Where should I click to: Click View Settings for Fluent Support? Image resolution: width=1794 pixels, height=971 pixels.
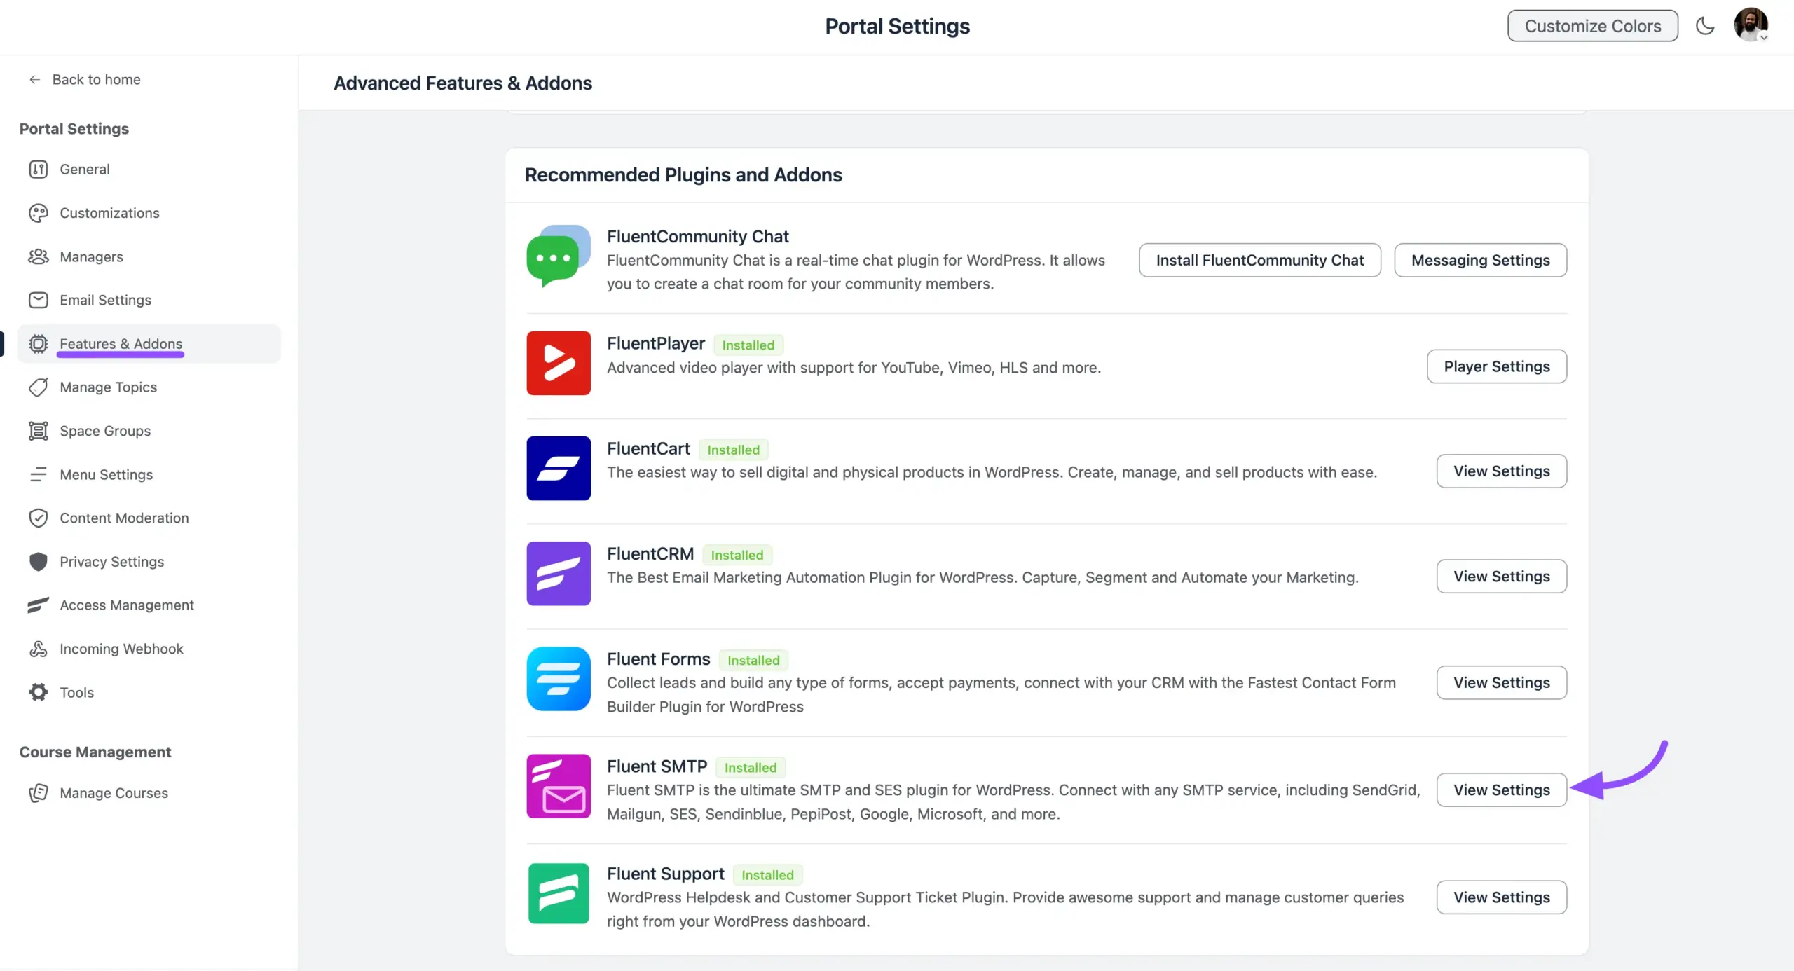(x=1501, y=897)
